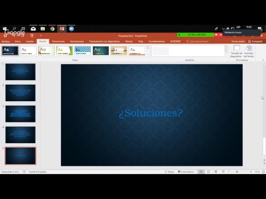Click the zoom slider handle

click(x=237, y=172)
